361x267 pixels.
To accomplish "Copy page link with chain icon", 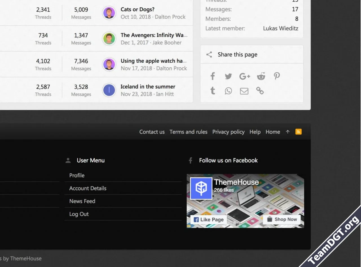I will pyautogui.click(x=260, y=91).
